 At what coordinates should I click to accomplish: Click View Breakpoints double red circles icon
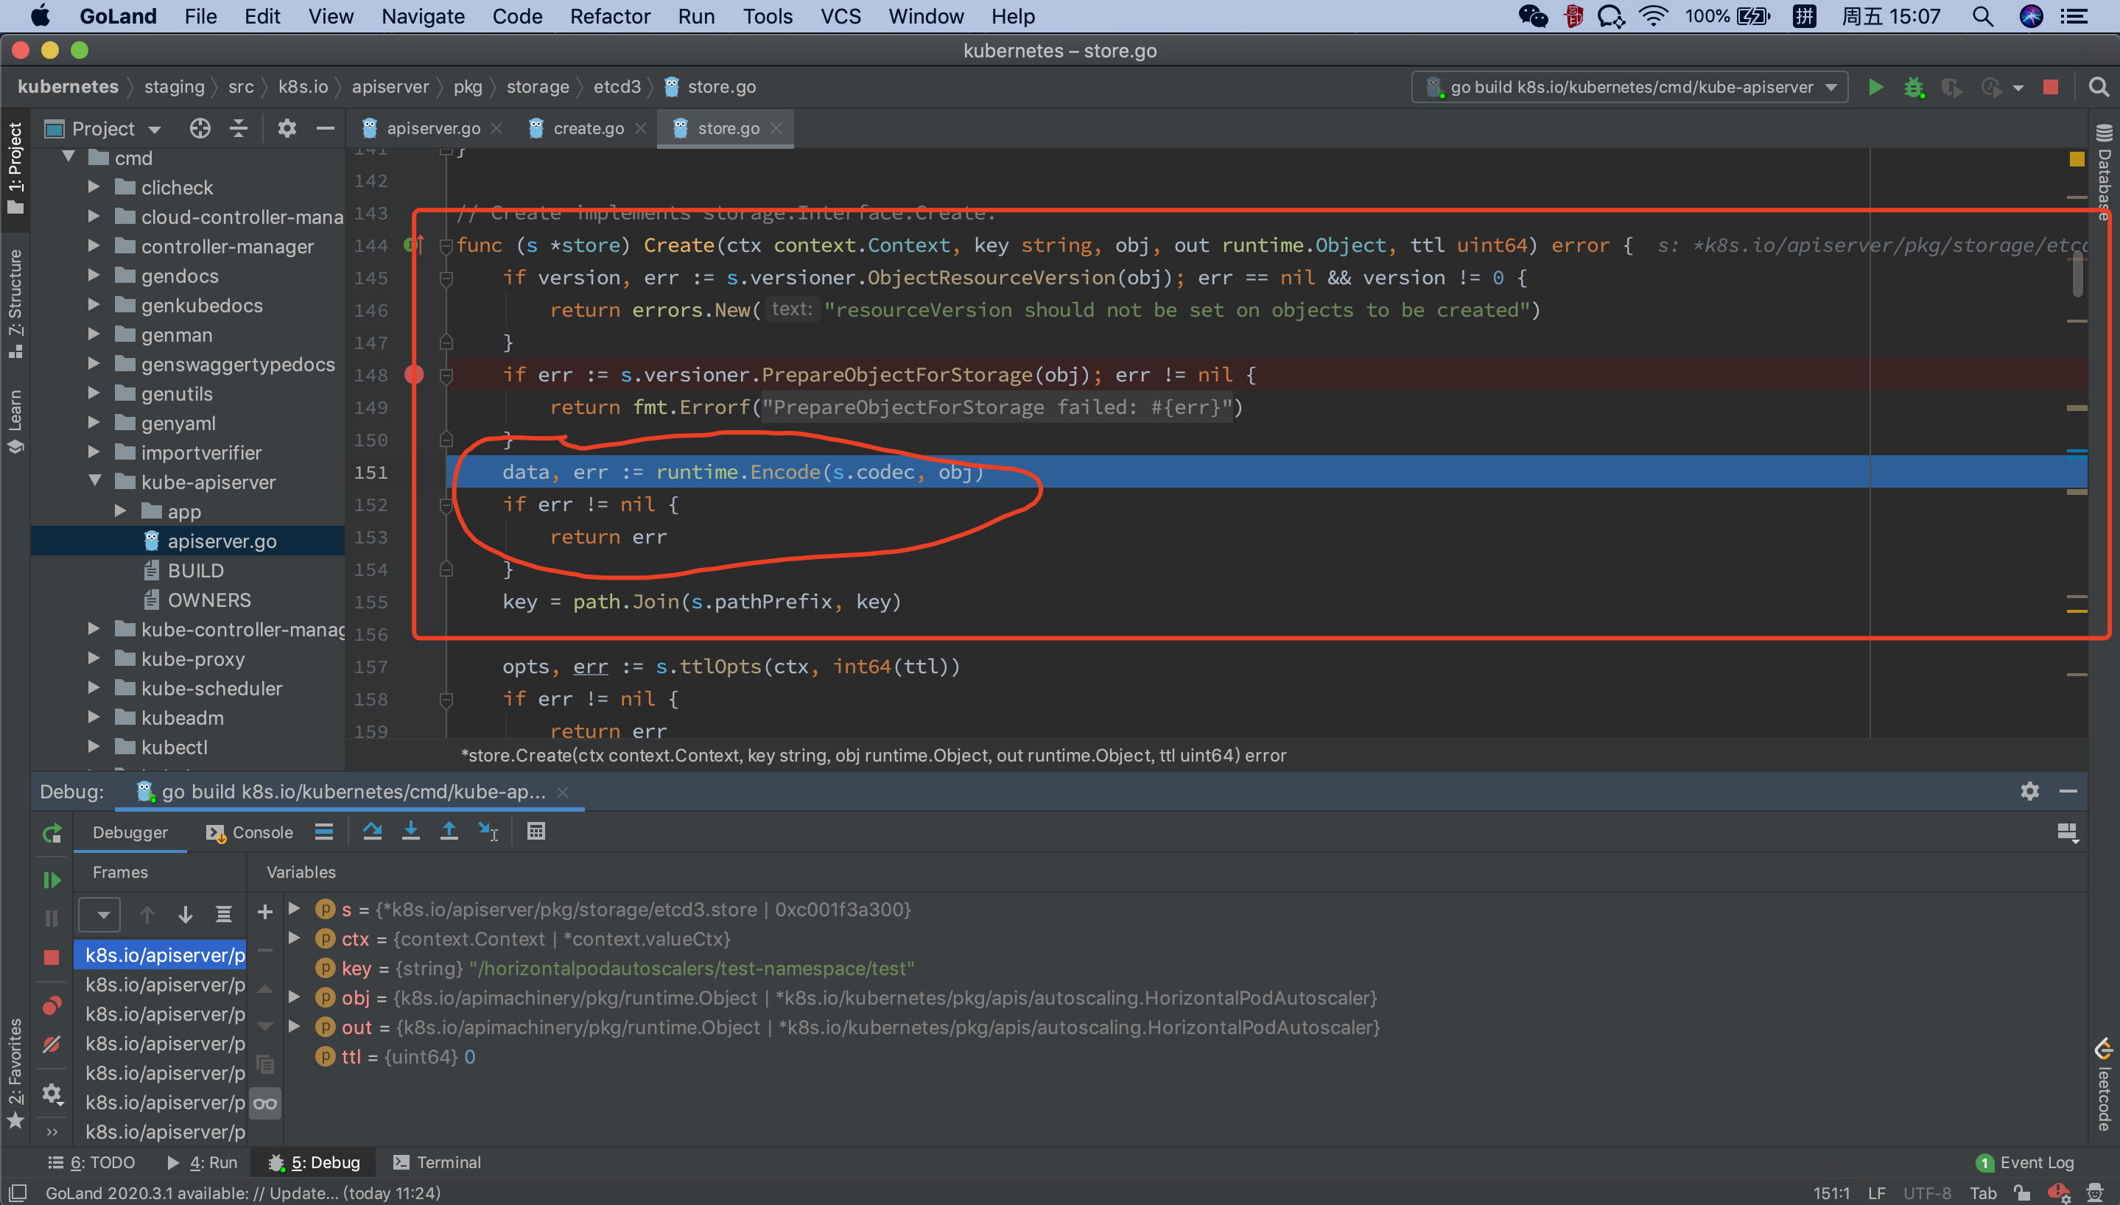pyautogui.click(x=52, y=1005)
